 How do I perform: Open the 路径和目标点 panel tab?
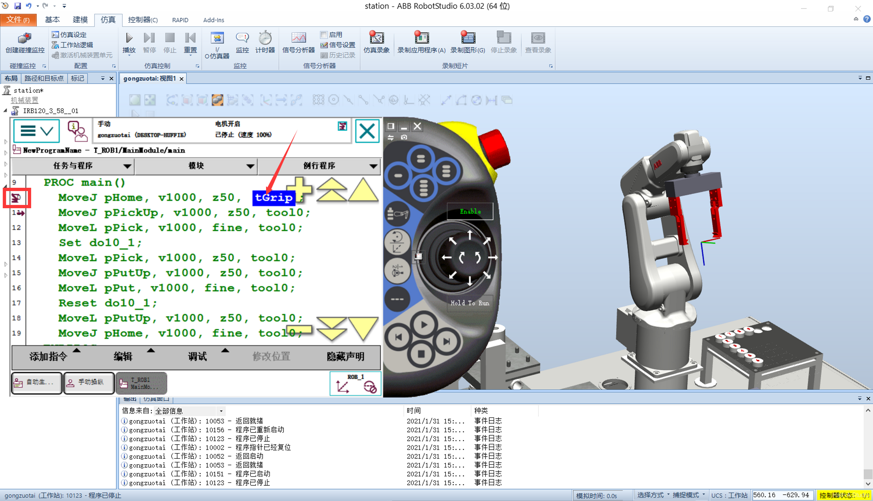point(44,78)
